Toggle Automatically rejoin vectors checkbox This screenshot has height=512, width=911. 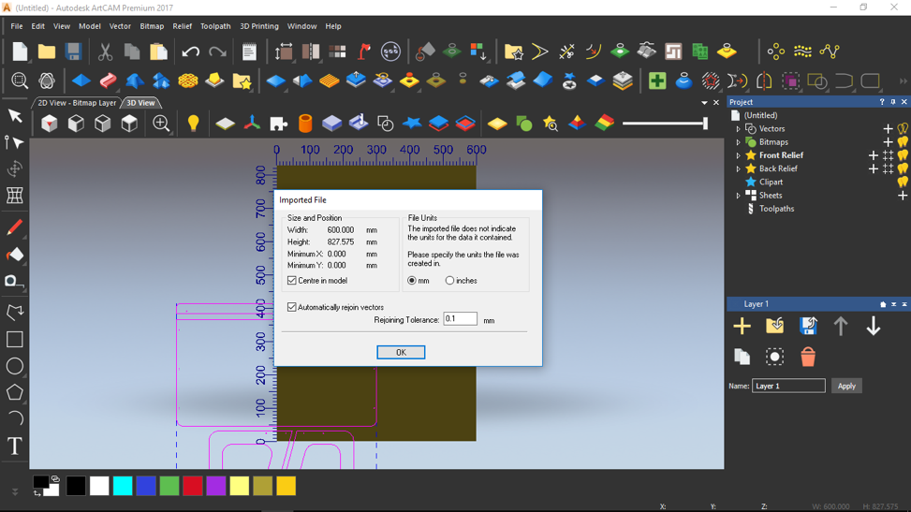[x=292, y=307]
